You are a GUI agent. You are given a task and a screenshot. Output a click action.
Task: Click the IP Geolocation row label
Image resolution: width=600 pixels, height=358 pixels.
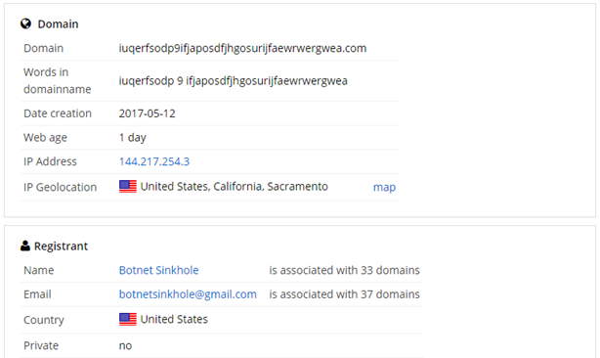(60, 187)
